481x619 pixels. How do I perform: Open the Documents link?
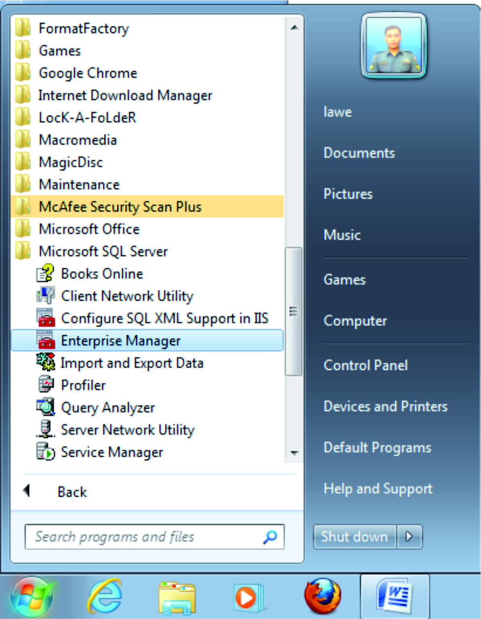(x=359, y=153)
